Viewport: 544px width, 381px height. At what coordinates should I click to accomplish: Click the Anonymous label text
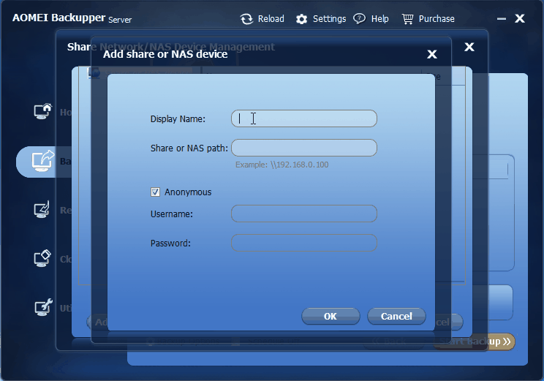pos(188,192)
